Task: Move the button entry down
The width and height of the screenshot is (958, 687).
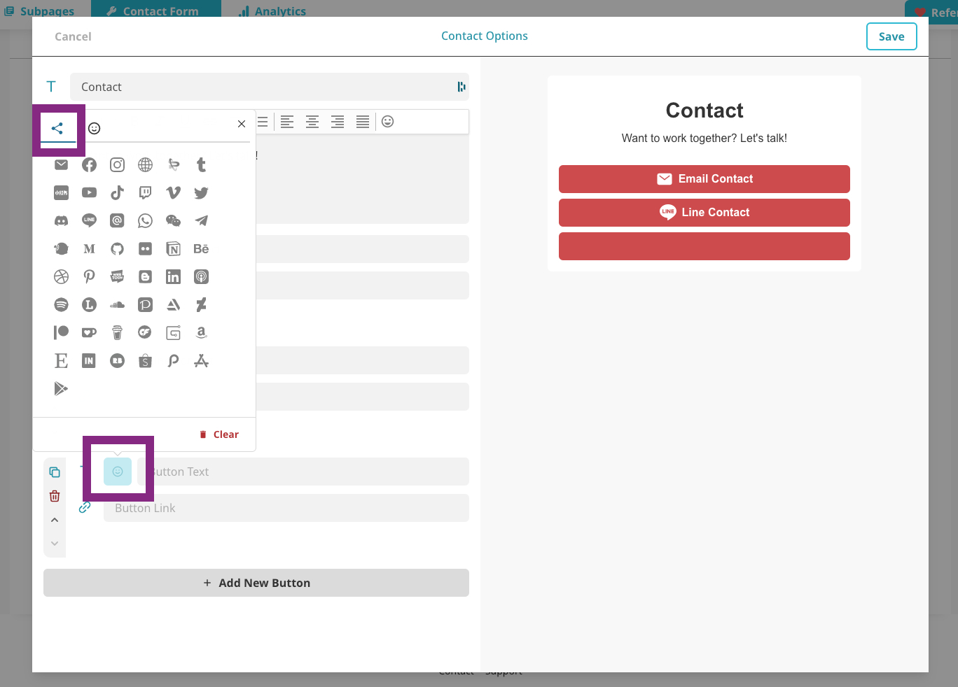Action: click(x=55, y=544)
